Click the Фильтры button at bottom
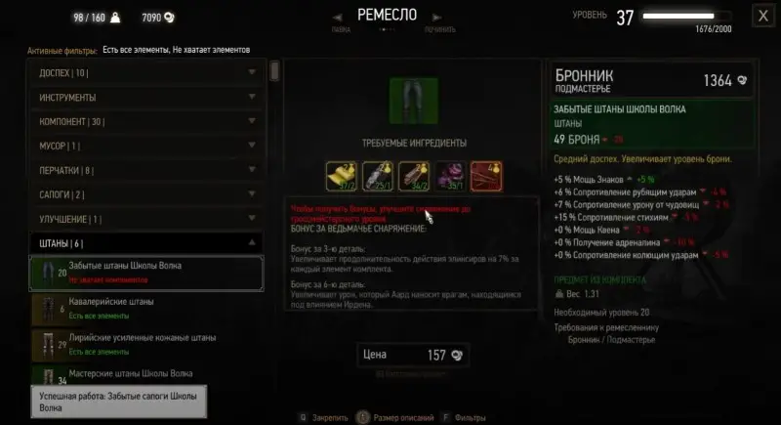 point(464,417)
